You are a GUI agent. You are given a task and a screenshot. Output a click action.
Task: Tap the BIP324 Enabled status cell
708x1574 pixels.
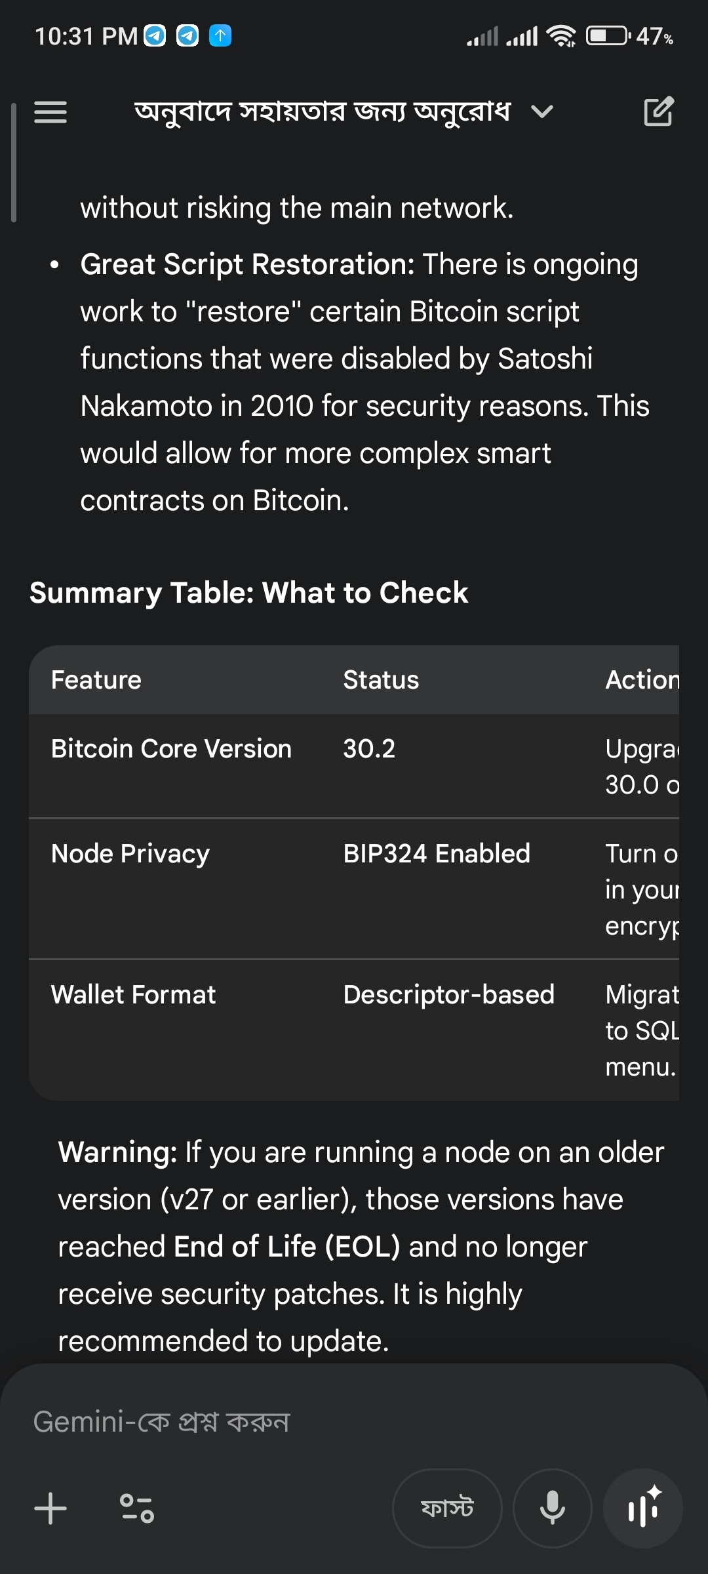click(x=437, y=854)
